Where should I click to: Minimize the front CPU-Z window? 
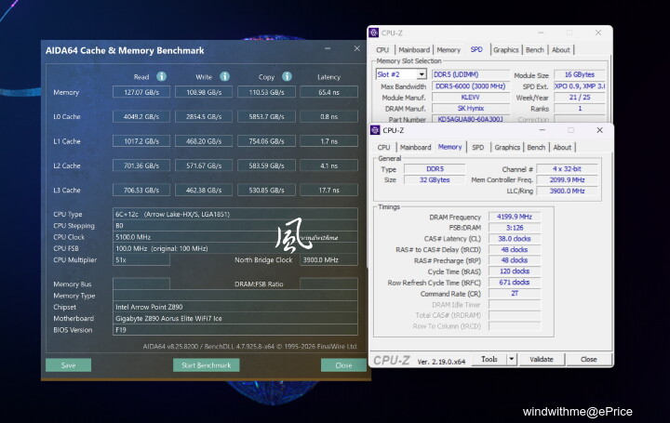pyautogui.click(x=542, y=130)
